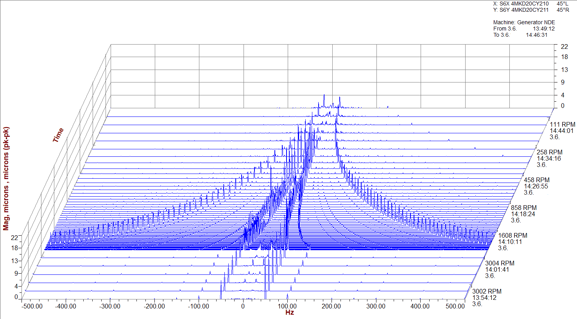The image size is (577, 319).
Task: Click the 13:49:12 start time value
Action: point(544,29)
